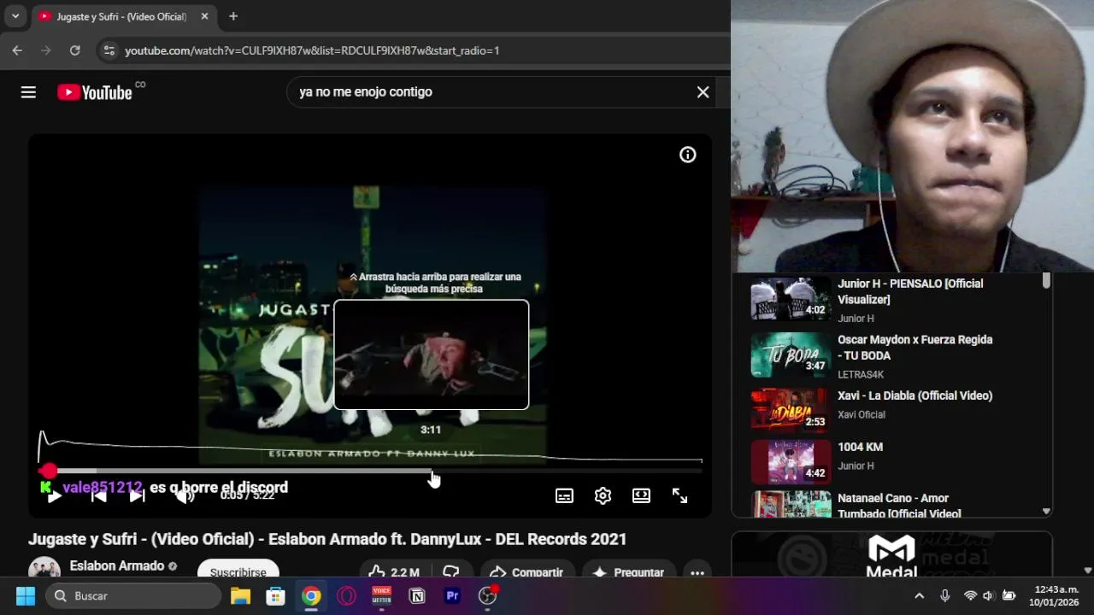
Task: Click the La Diabla thumbnail
Action: [791, 412]
